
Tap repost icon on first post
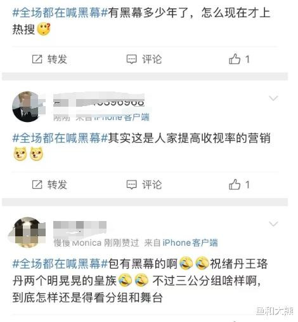click(37, 59)
